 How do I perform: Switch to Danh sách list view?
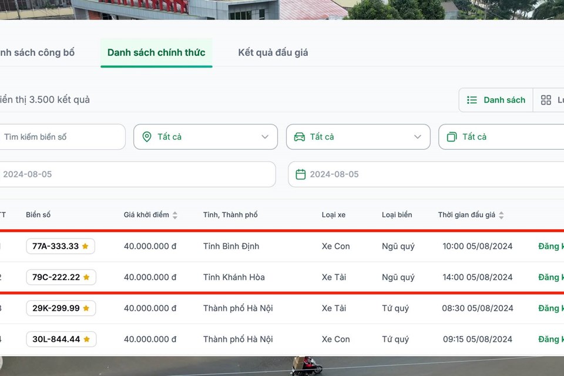pos(496,100)
